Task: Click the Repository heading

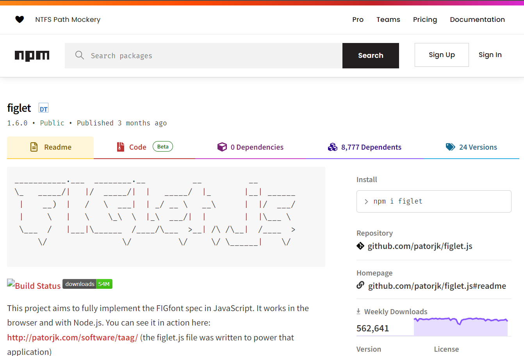Action: 374,233
